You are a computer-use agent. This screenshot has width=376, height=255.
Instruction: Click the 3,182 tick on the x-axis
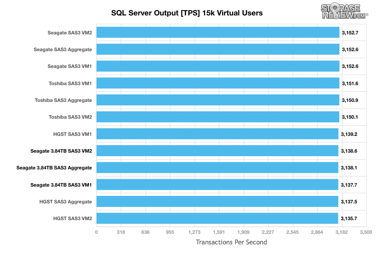[x=341, y=232]
